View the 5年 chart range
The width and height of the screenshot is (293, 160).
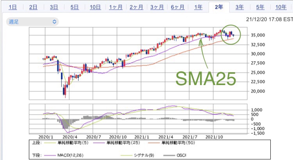pyautogui.click(x=260, y=7)
